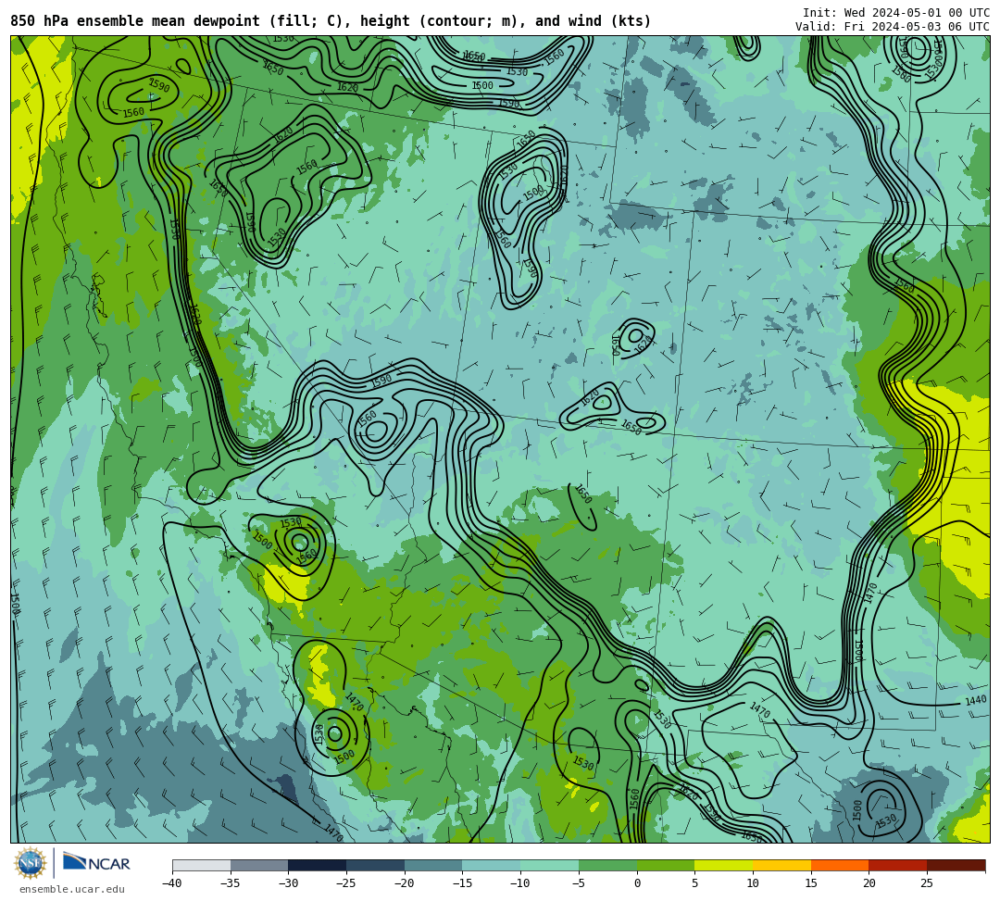
Task: Click the positive 25 colorbar tick label
Action: click(x=927, y=883)
